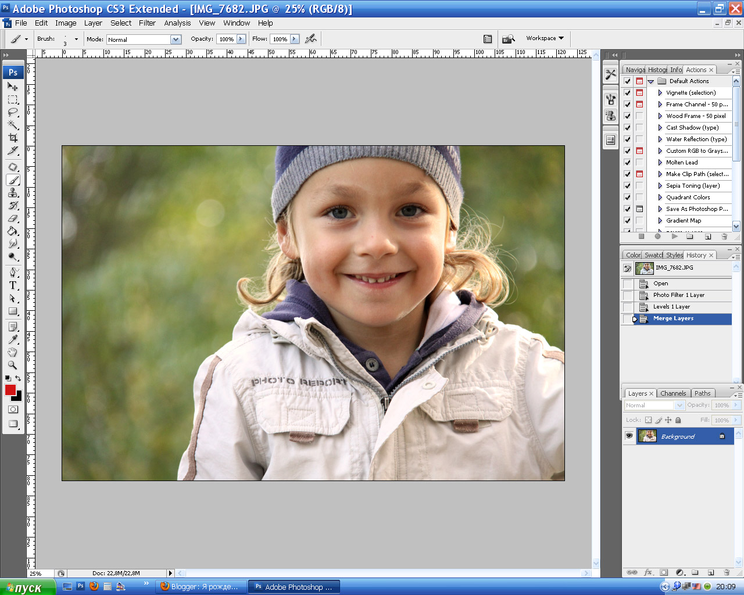
Task: Click the red foreground color swatch
Action: tap(10, 390)
